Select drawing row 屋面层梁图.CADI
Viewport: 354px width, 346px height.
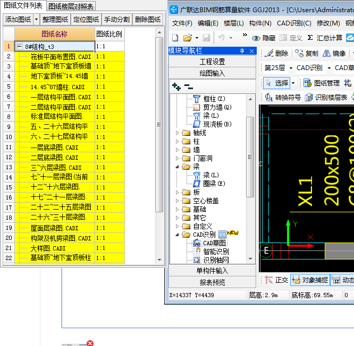pyautogui.click(x=55, y=228)
